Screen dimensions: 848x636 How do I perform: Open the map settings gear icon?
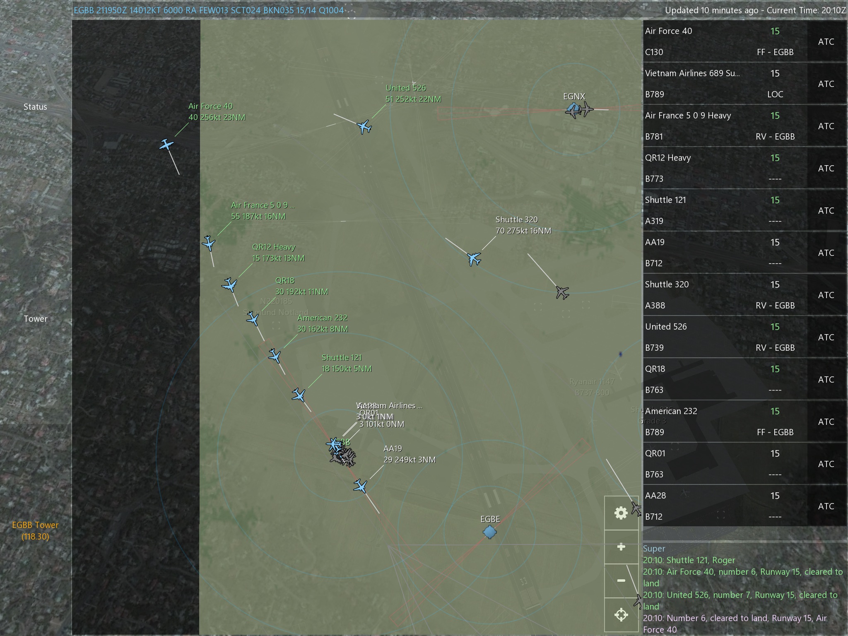click(621, 513)
